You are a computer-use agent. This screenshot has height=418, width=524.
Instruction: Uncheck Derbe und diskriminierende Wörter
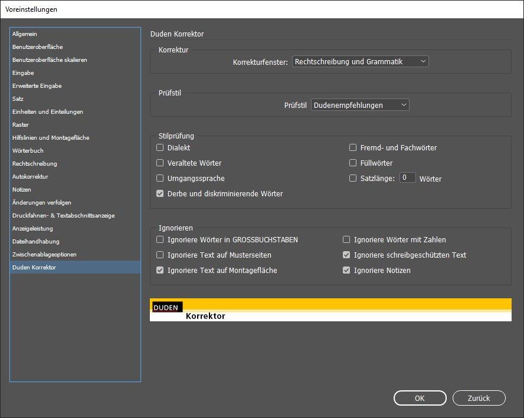(160, 193)
